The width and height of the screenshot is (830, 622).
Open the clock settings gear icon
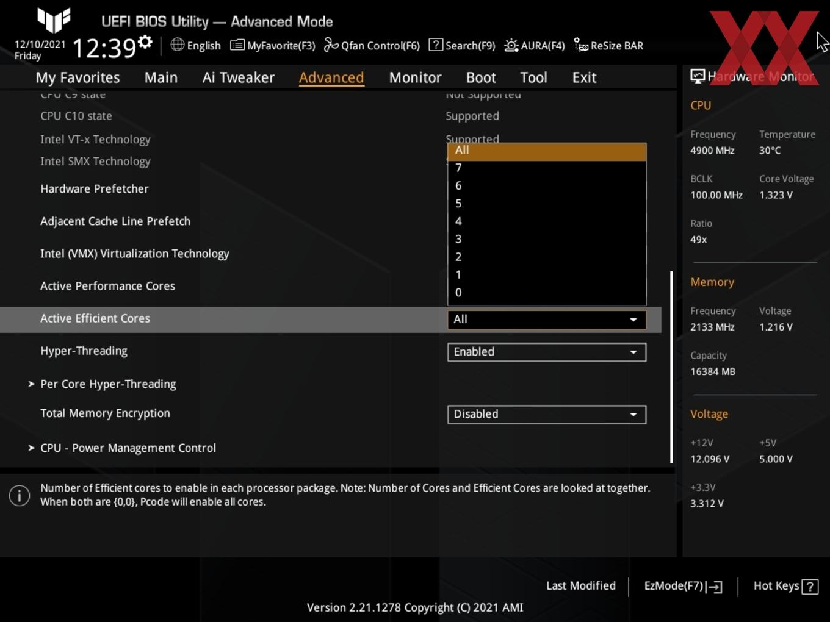(x=145, y=42)
